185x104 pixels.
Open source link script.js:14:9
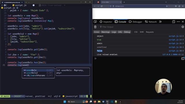click(176, 40)
